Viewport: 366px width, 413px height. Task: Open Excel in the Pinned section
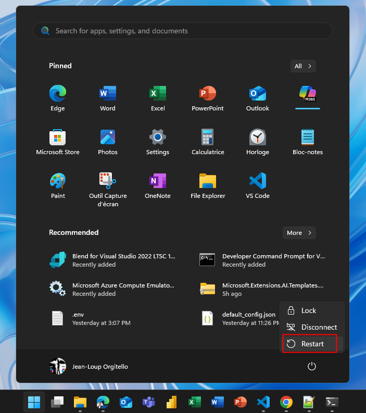pyautogui.click(x=158, y=98)
